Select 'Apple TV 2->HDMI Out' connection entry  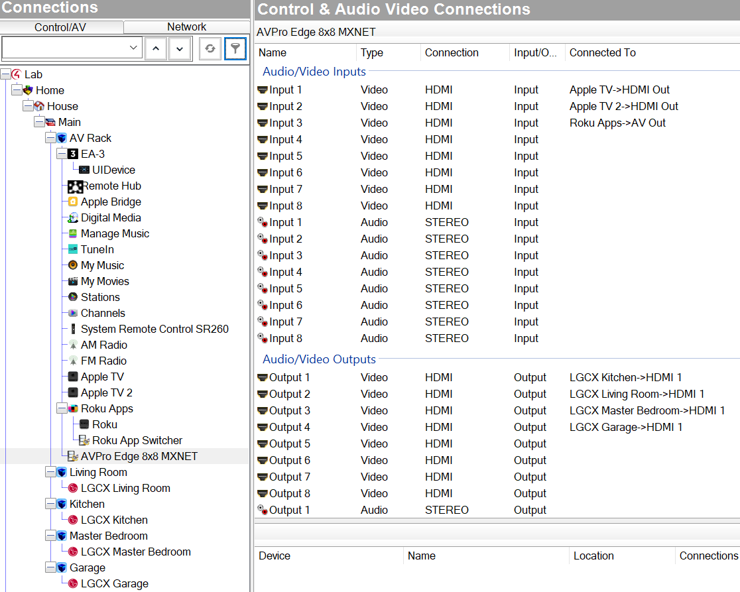[x=624, y=107]
